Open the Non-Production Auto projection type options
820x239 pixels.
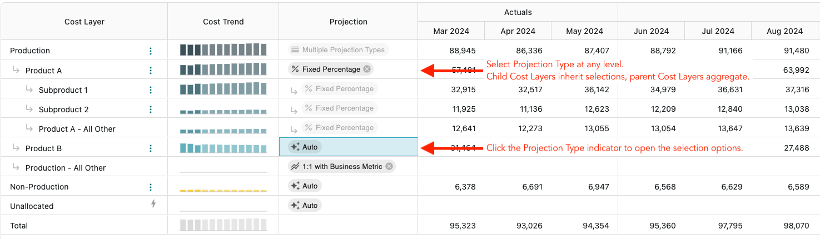tap(305, 186)
